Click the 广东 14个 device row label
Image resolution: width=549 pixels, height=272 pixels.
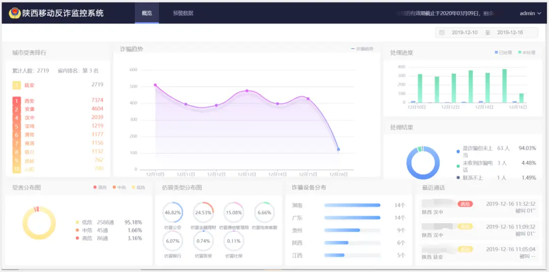click(297, 218)
